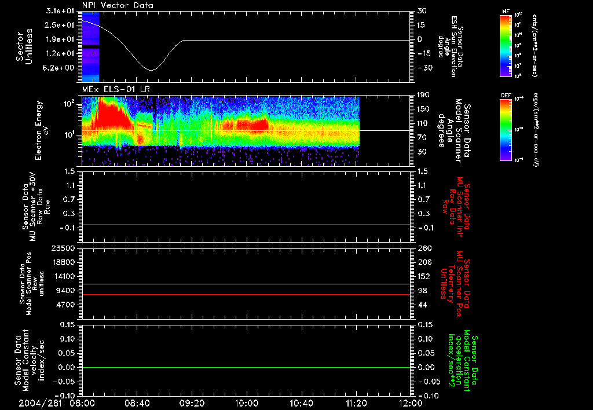Click the '3.1e+01' sector axis value
Viewport: 593px width, 410px height.
[x=60, y=11]
